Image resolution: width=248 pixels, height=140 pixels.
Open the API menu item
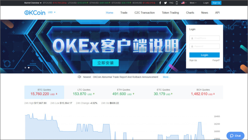point(217,13)
